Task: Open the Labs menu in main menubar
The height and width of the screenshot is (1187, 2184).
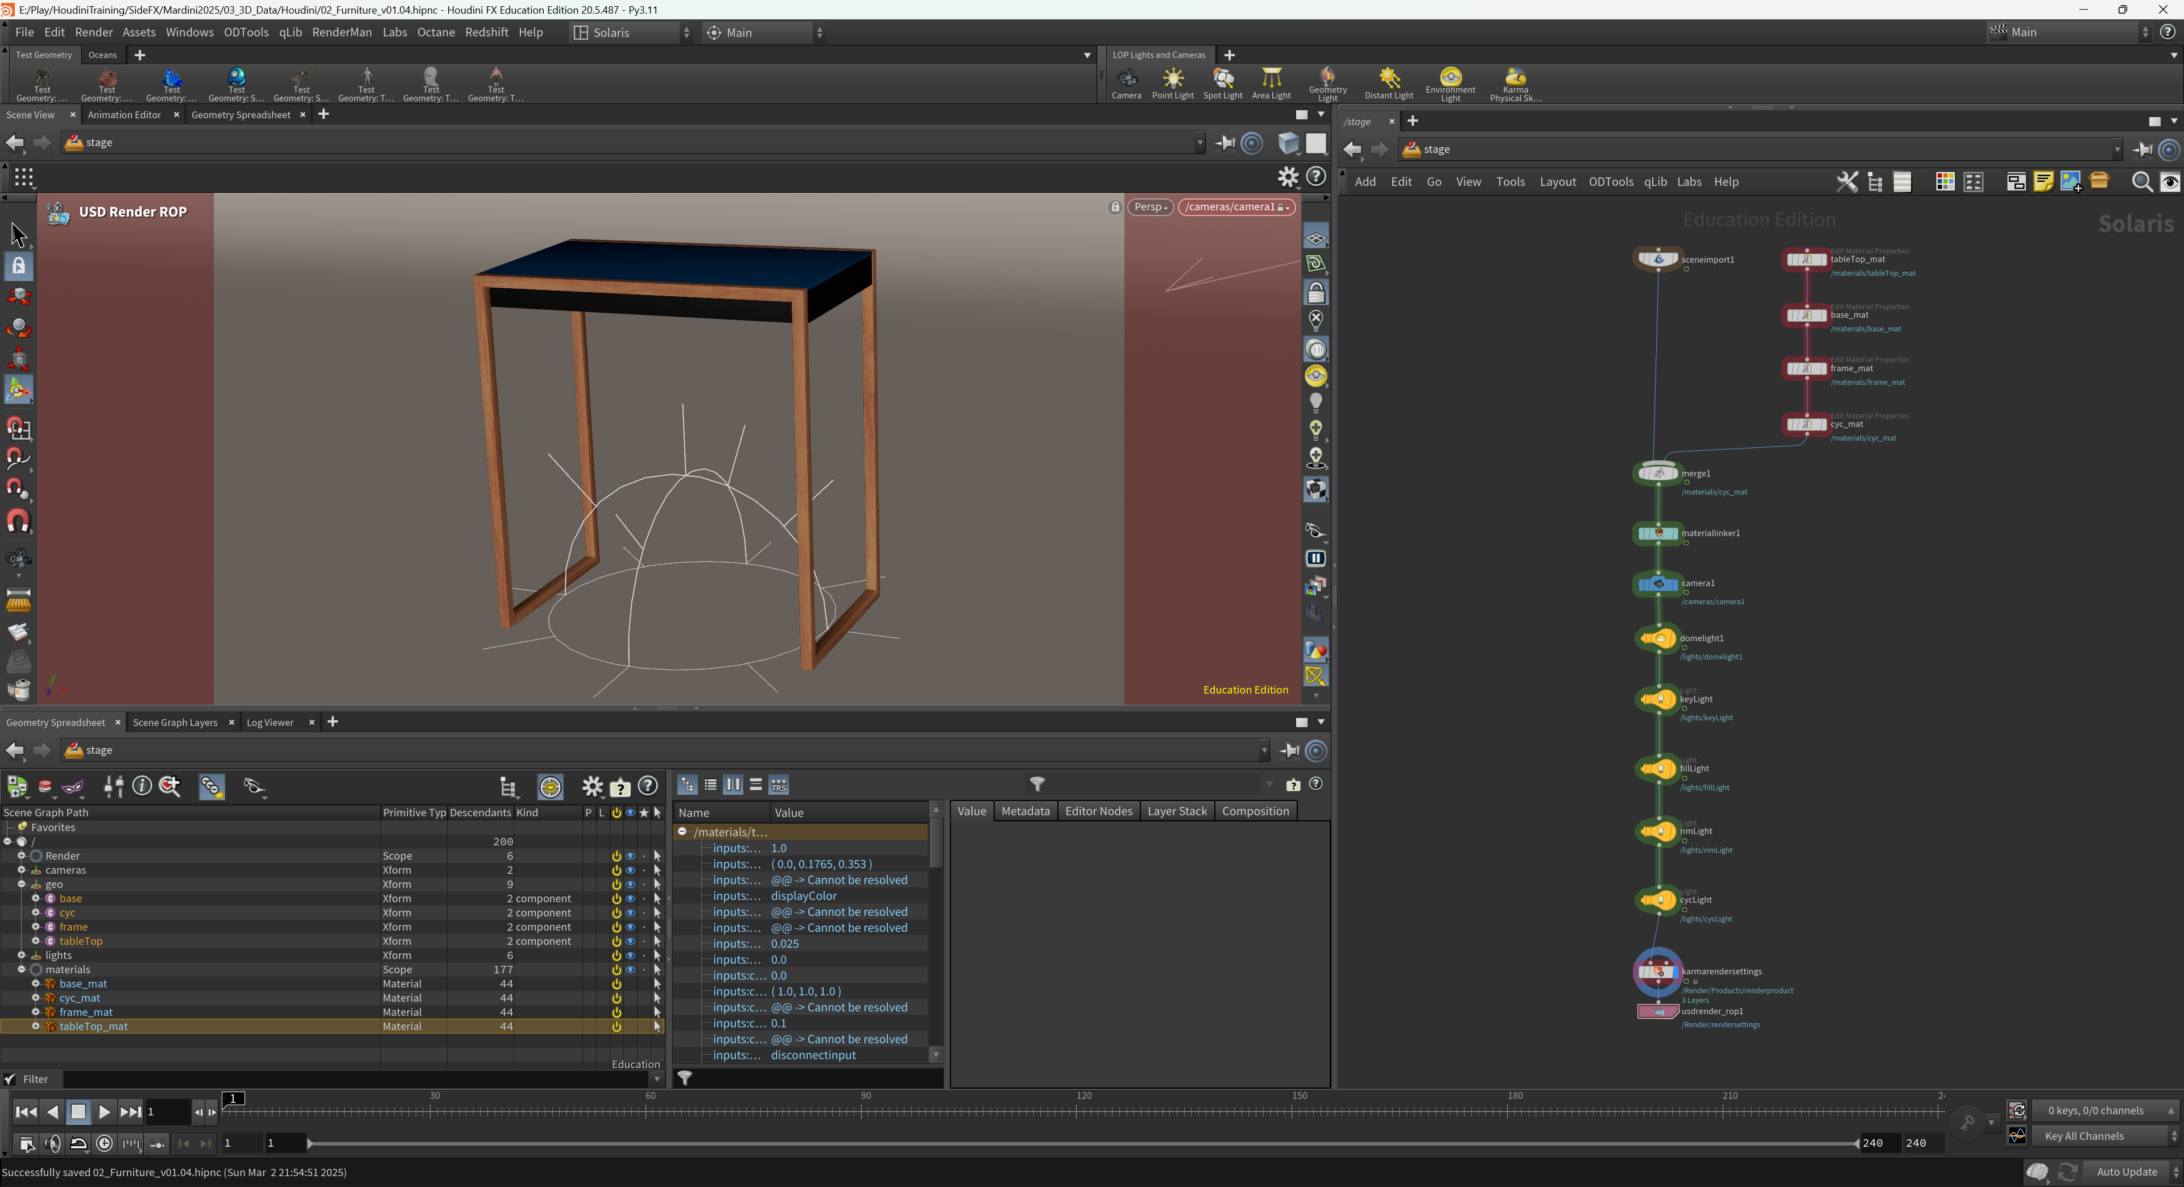Action: pyautogui.click(x=394, y=32)
